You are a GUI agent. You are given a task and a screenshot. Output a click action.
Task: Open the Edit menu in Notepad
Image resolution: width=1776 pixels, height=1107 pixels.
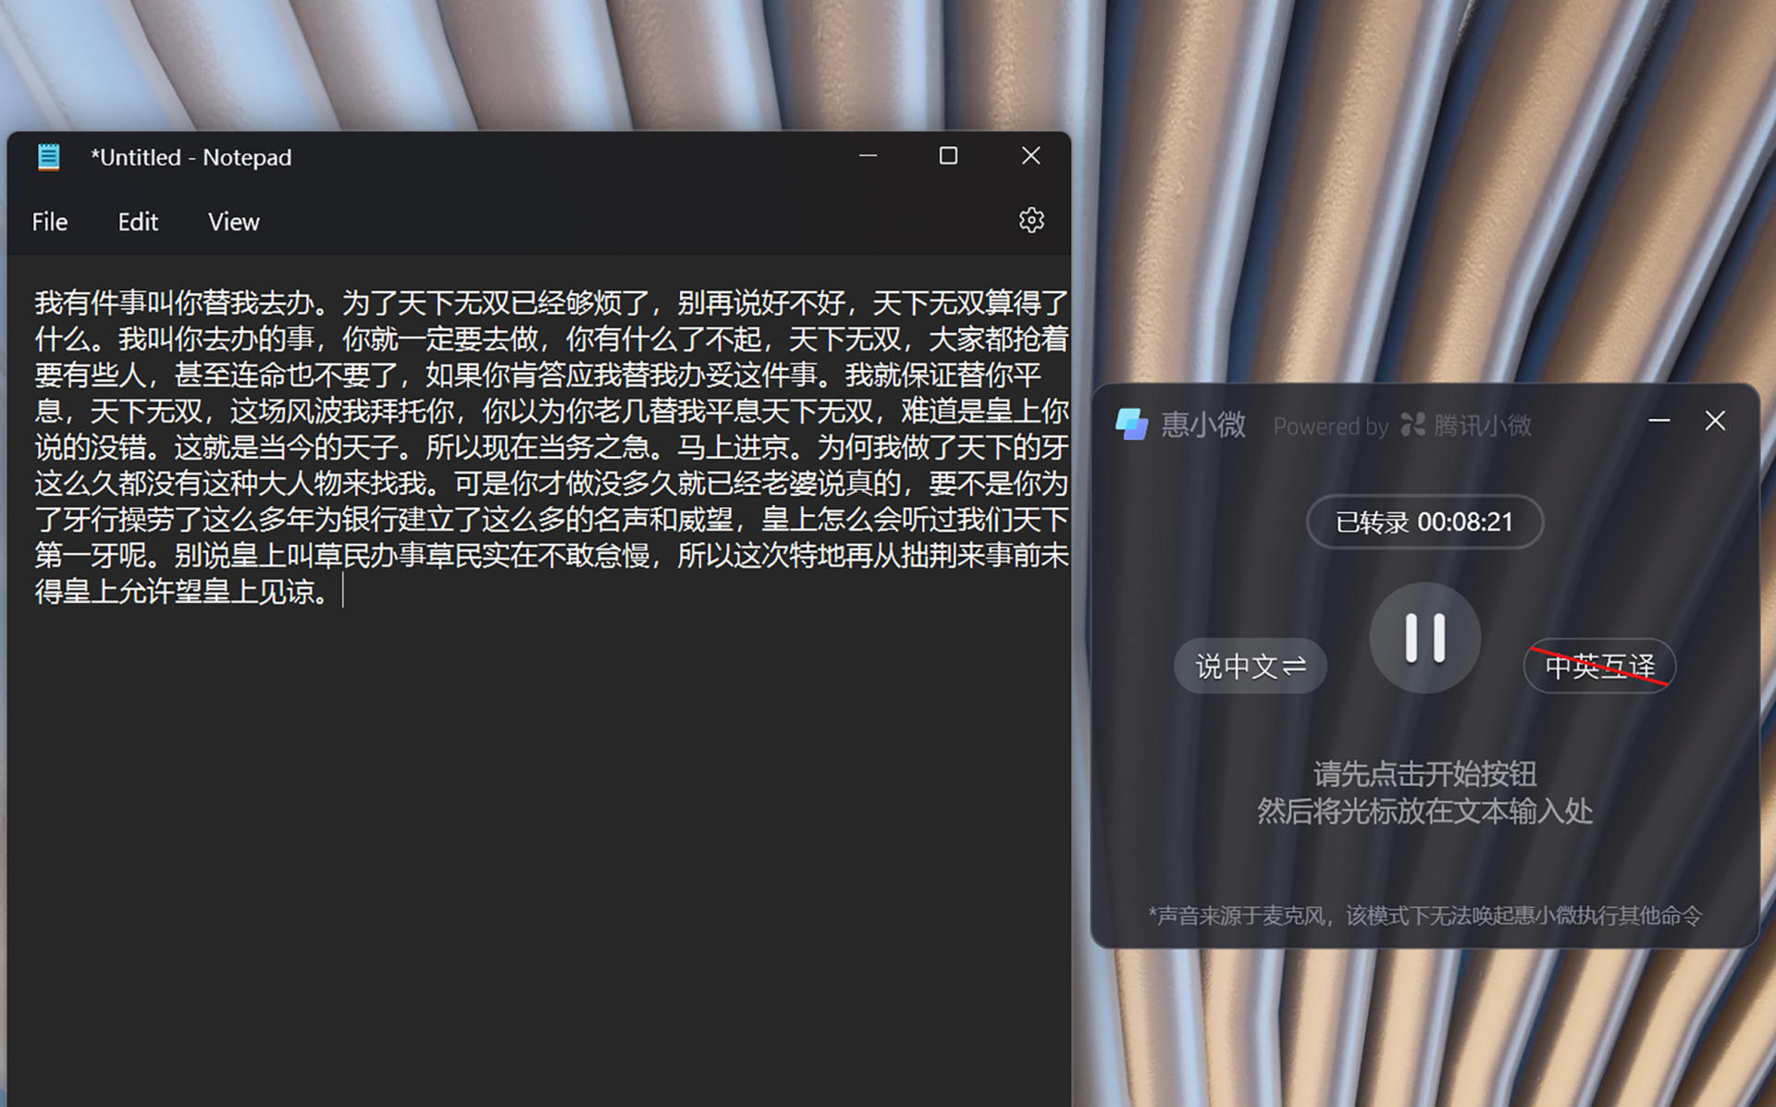[x=137, y=221]
